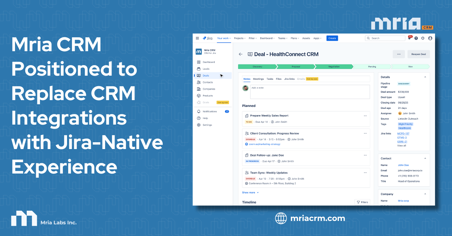This screenshot has width=452, height=236.
Task: Open the deal more actions ellipsis button
Action: pos(399,54)
